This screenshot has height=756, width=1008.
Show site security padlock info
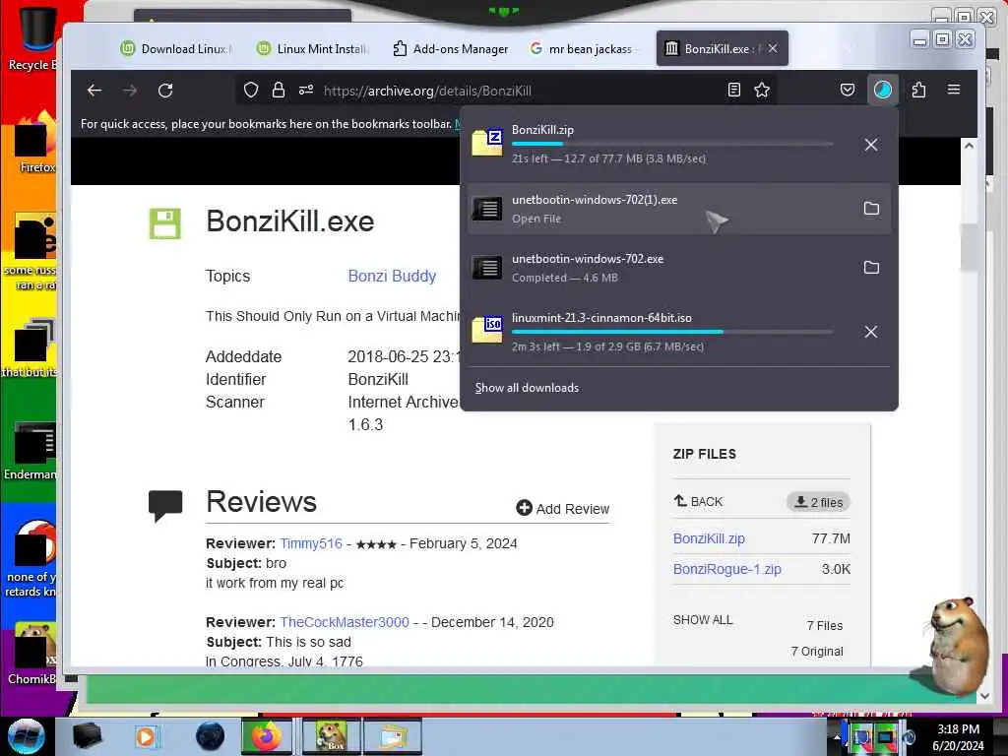click(279, 90)
